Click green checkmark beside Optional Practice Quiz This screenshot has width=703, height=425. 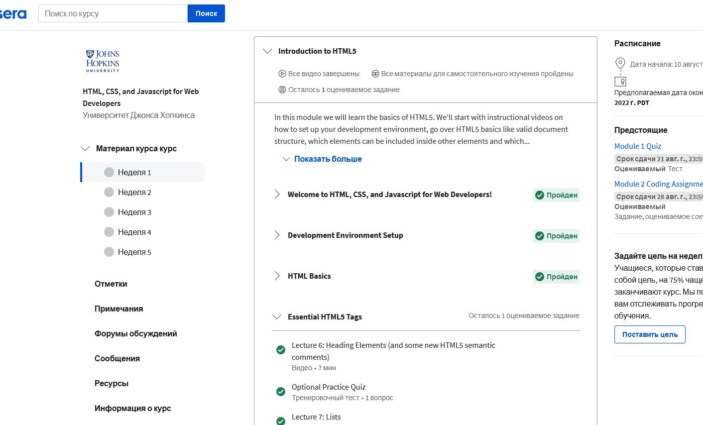click(281, 392)
